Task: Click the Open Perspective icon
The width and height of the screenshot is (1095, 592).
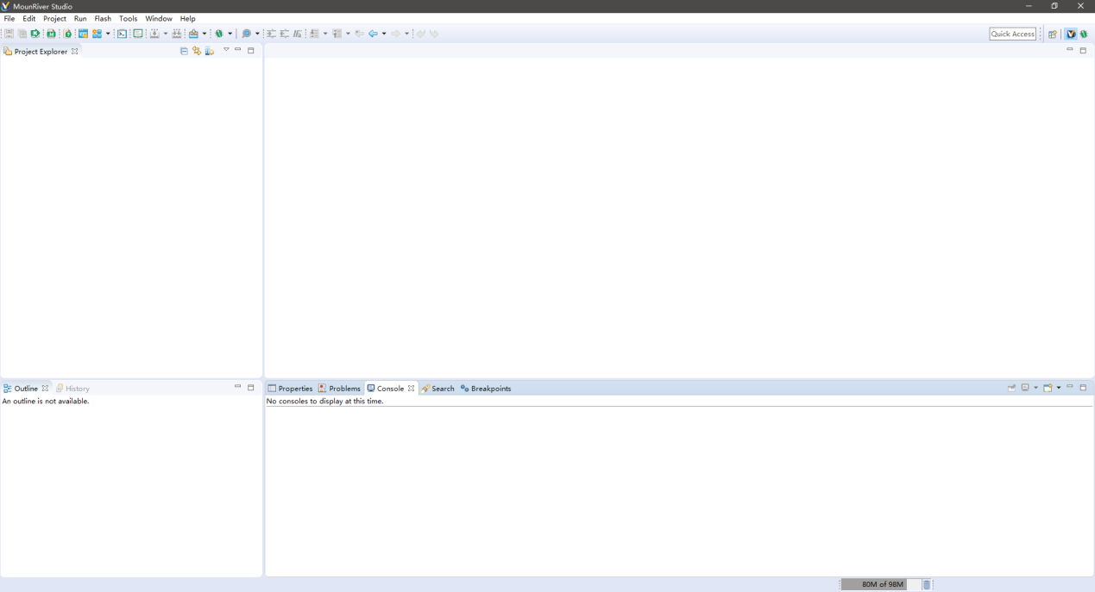Action: tap(1053, 34)
